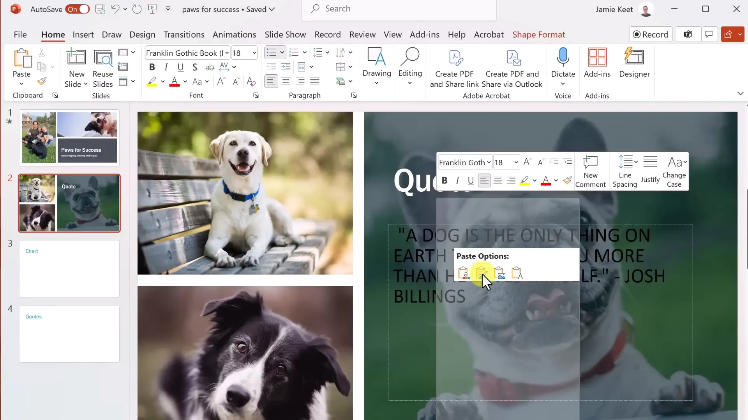Click the Save icon in Quick Access toolbar

pos(100,9)
